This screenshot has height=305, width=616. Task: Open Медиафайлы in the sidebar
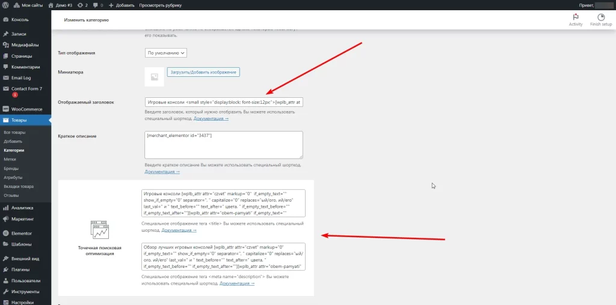(x=25, y=44)
